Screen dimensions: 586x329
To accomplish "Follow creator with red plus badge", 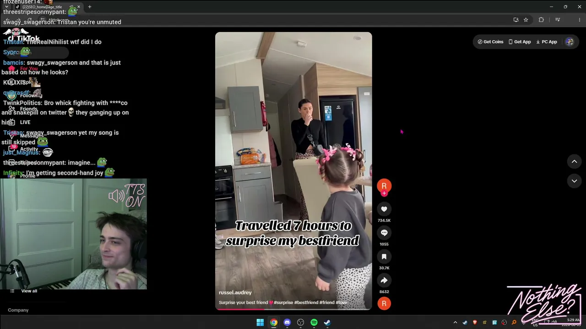I will click(x=384, y=193).
